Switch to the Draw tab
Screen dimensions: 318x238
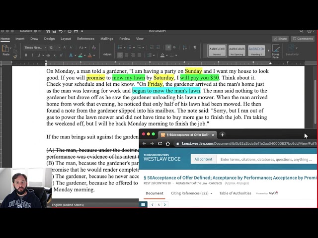(x=34, y=39)
